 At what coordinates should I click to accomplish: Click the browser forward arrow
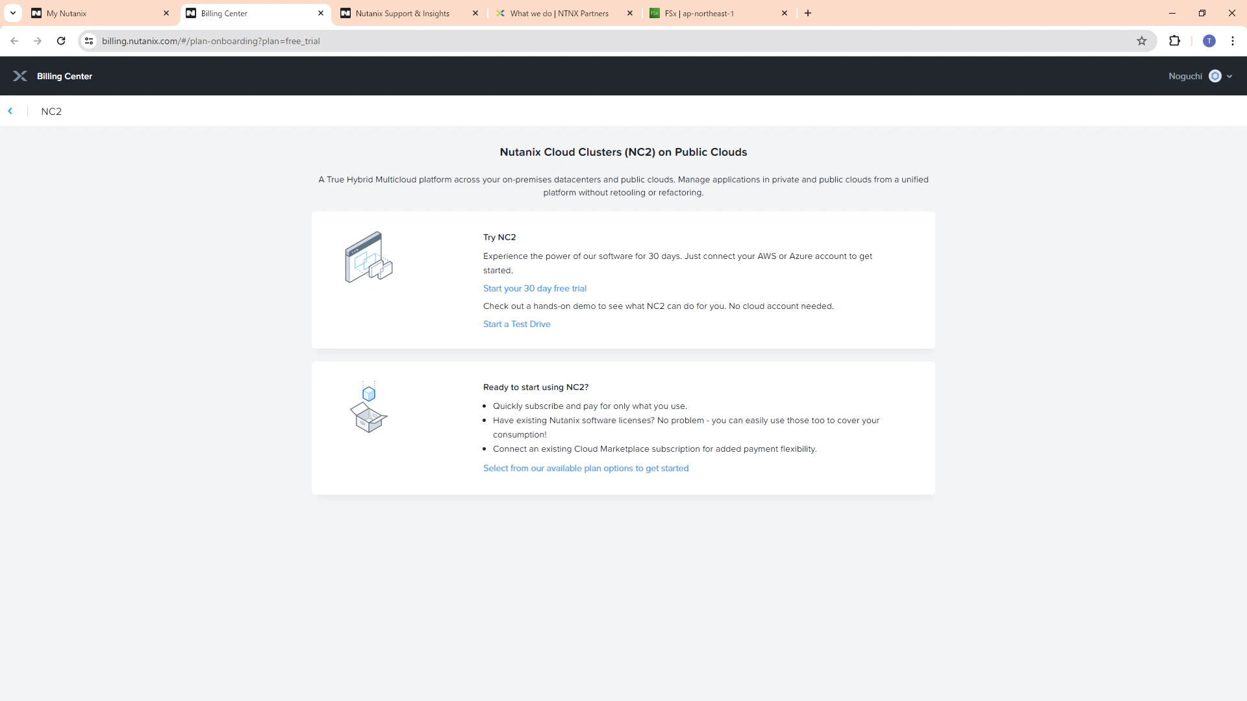coord(38,41)
